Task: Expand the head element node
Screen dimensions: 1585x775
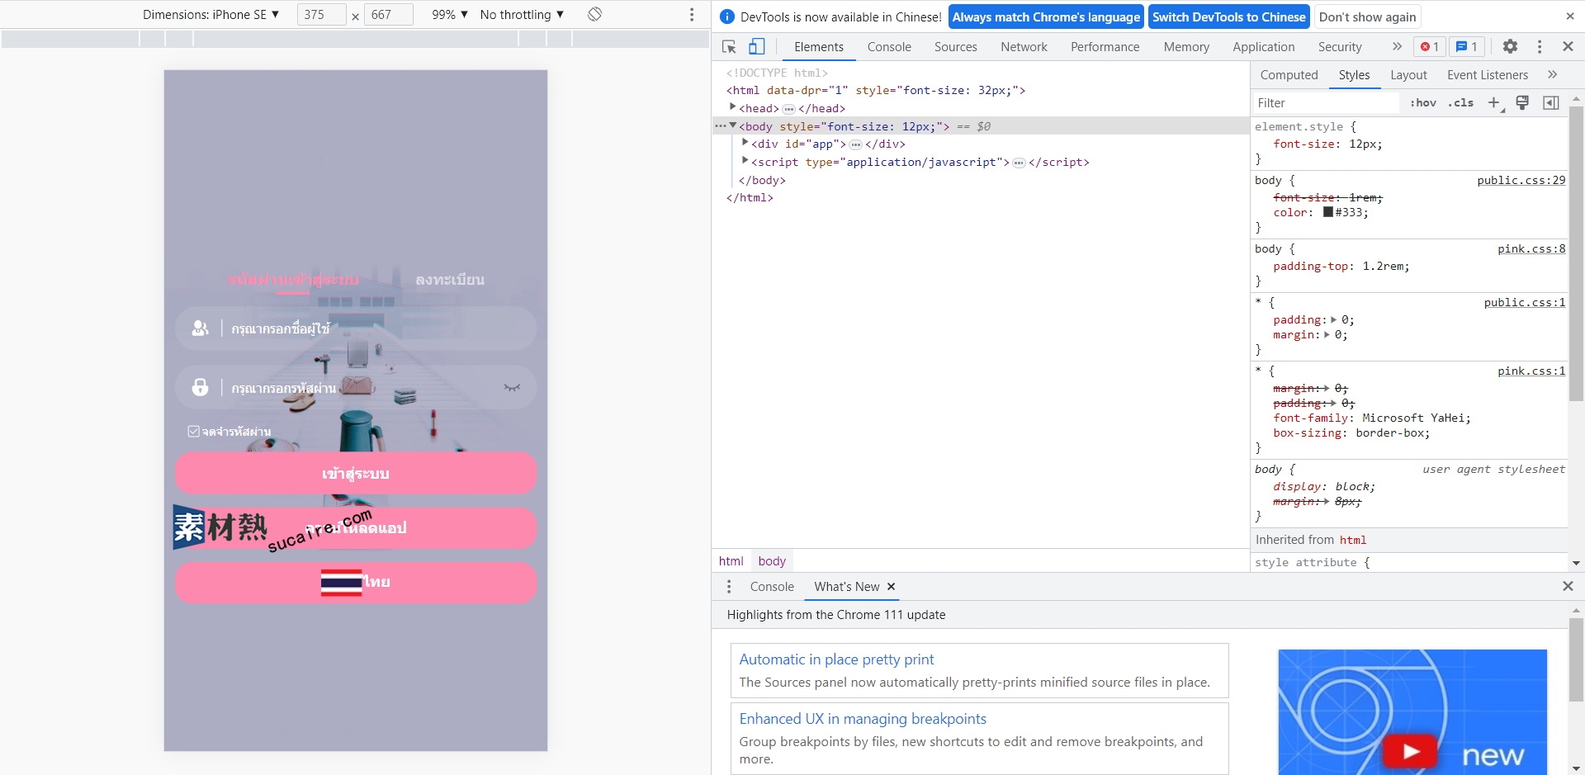Action: pos(732,107)
